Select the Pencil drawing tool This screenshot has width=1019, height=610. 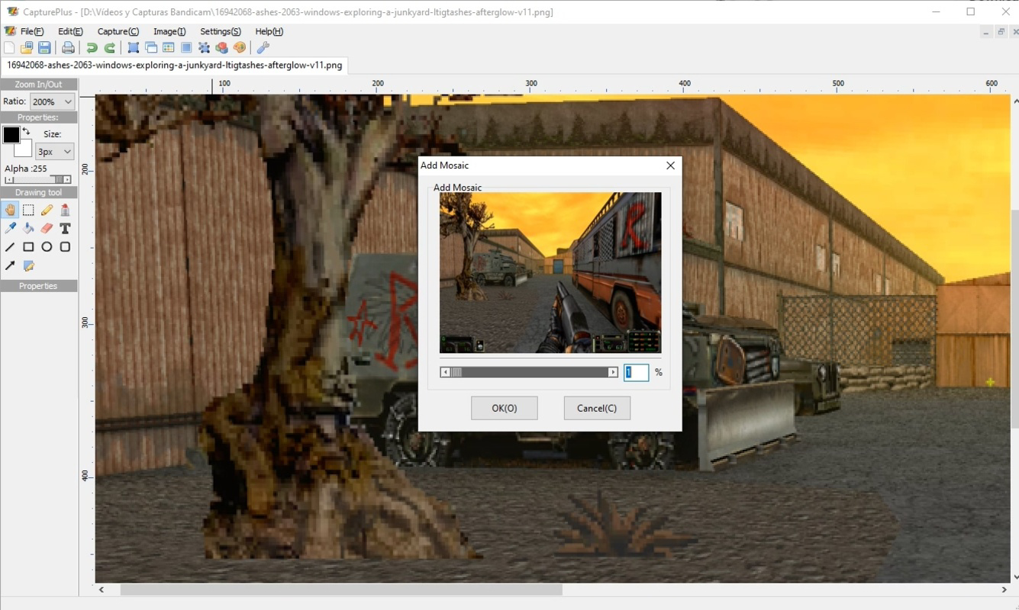tap(47, 210)
